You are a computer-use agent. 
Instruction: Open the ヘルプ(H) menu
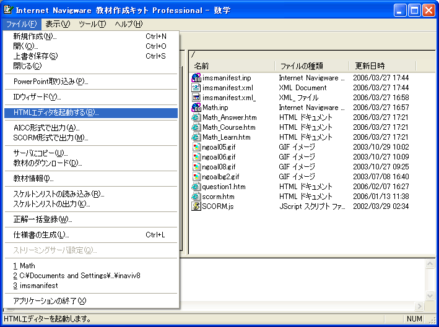pos(129,24)
